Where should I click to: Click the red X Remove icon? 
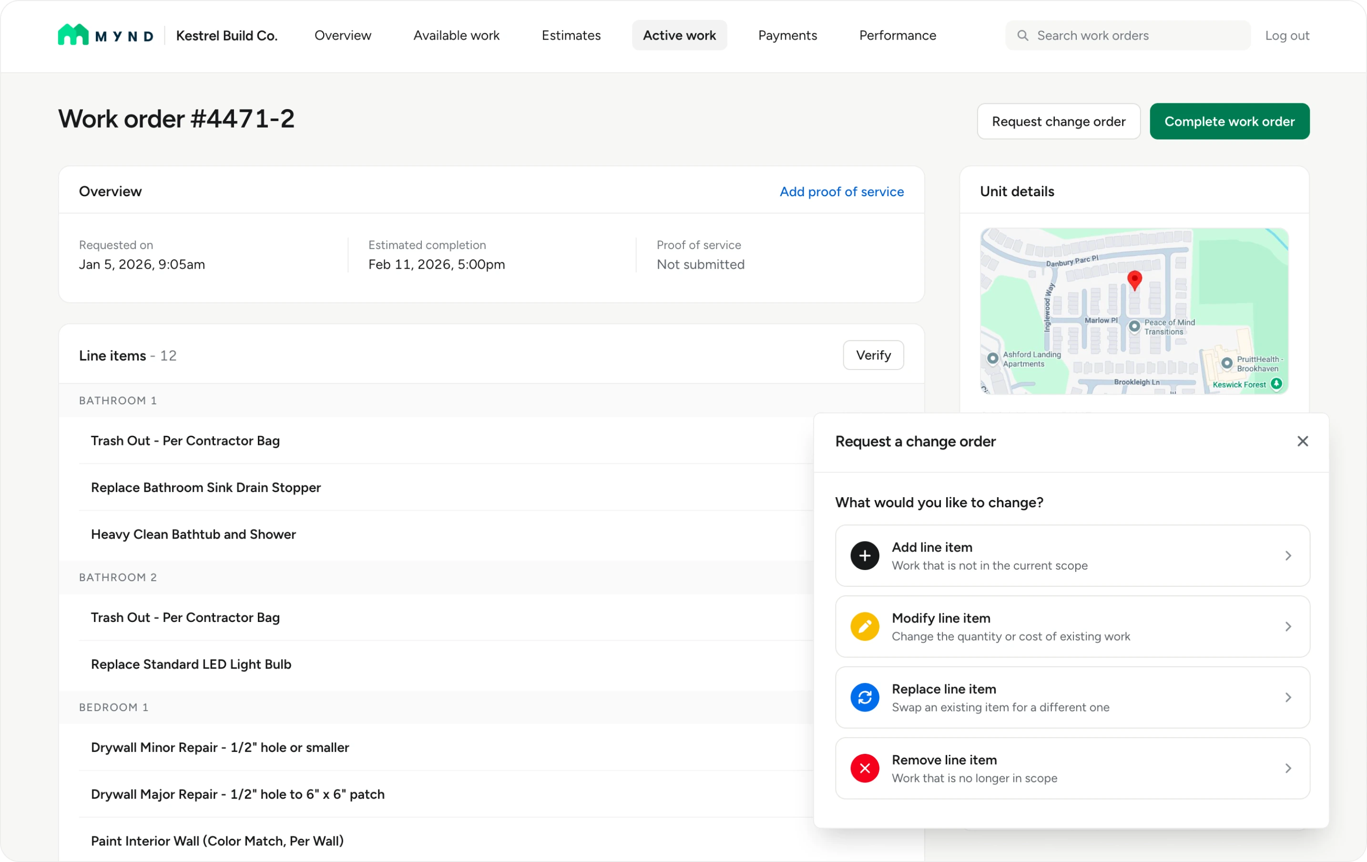865,769
